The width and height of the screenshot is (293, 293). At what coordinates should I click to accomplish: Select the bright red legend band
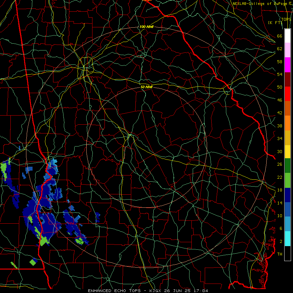coord(287,94)
